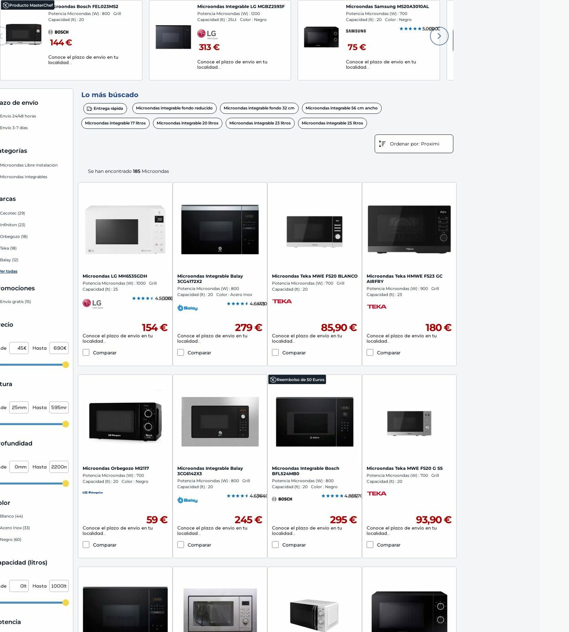Click star rating on Bosch BFL524MB0
Screen dimensions: 569x632
coord(332,496)
